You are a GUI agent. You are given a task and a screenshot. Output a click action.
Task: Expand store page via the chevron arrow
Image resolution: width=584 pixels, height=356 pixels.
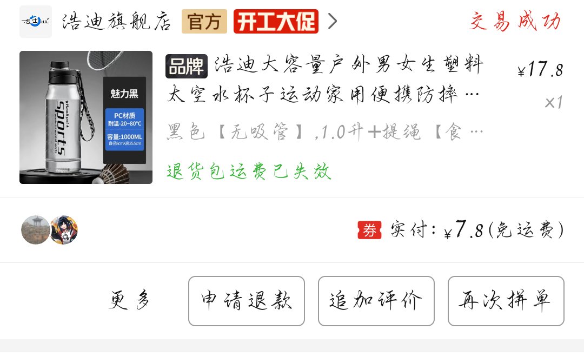pyautogui.click(x=333, y=21)
